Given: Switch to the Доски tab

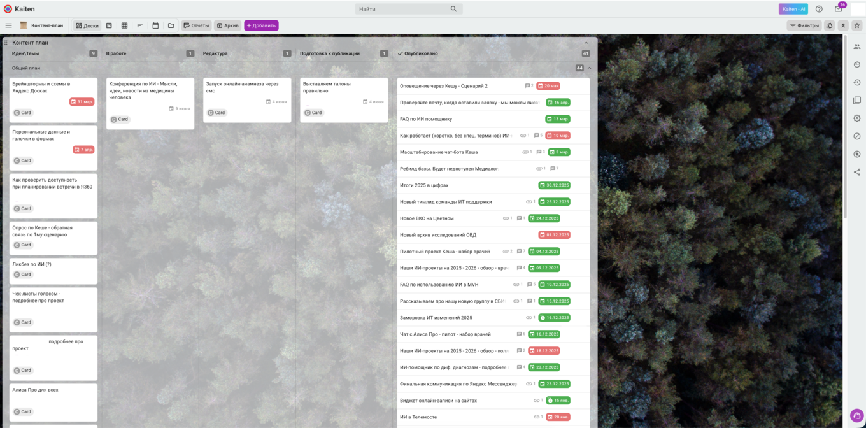Looking at the screenshot, I should (x=87, y=25).
